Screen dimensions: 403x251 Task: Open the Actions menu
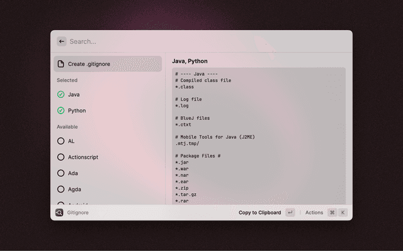tap(314, 213)
